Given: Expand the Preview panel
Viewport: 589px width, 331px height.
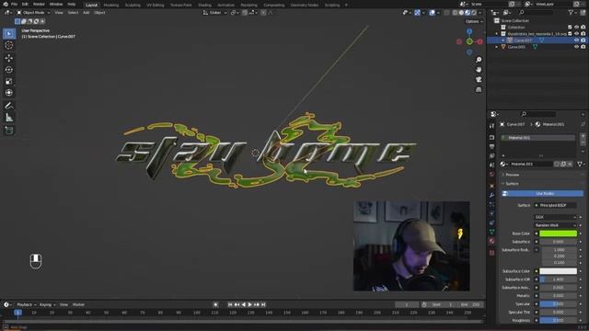Looking at the screenshot, I should click(x=512, y=175).
